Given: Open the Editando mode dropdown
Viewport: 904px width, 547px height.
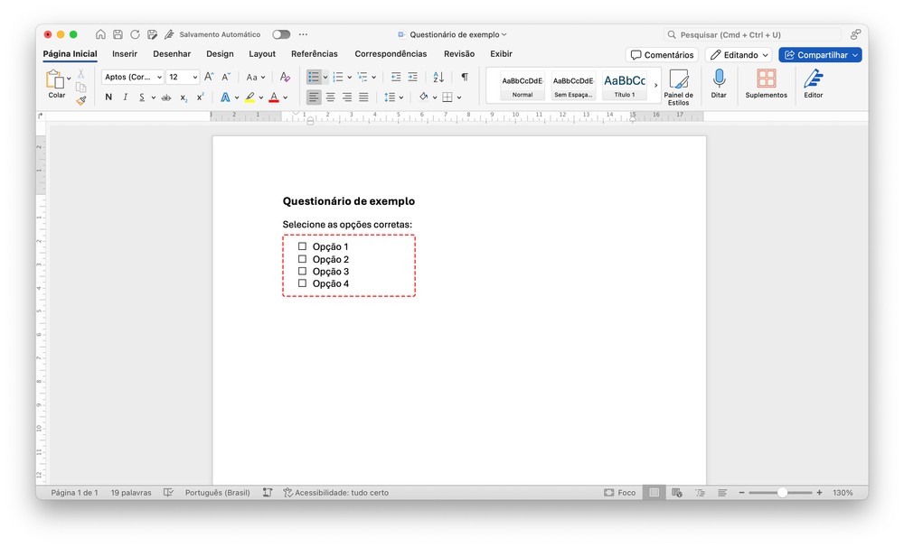Looking at the screenshot, I should [x=739, y=55].
